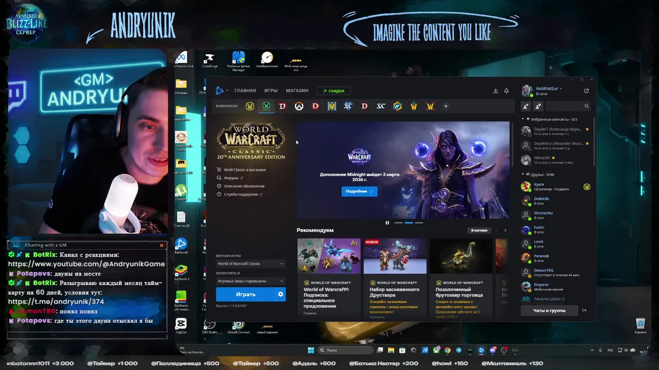Click the friends search input field
The image size is (659, 370).
coord(568,106)
